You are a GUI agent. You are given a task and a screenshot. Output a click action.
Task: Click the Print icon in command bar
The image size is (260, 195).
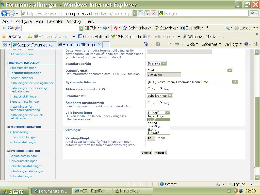pyautogui.click(x=176, y=44)
